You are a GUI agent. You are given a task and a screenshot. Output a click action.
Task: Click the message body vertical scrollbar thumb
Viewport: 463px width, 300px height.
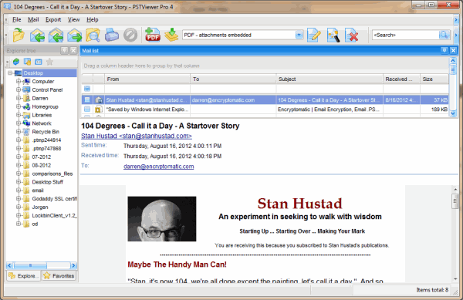(455, 201)
